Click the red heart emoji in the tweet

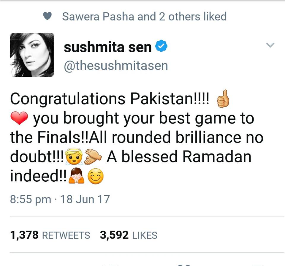(x=19, y=118)
